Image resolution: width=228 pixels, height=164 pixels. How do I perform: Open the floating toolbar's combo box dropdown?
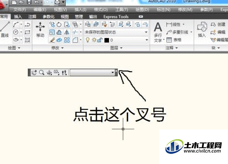click(x=113, y=72)
